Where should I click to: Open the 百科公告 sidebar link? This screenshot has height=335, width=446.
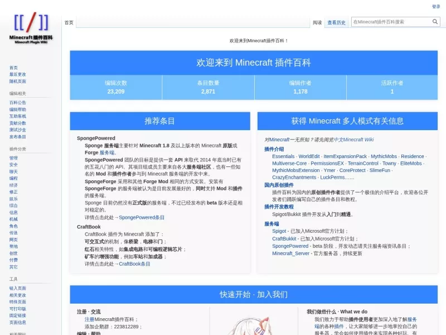pyautogui.click(x=18, y=103)
